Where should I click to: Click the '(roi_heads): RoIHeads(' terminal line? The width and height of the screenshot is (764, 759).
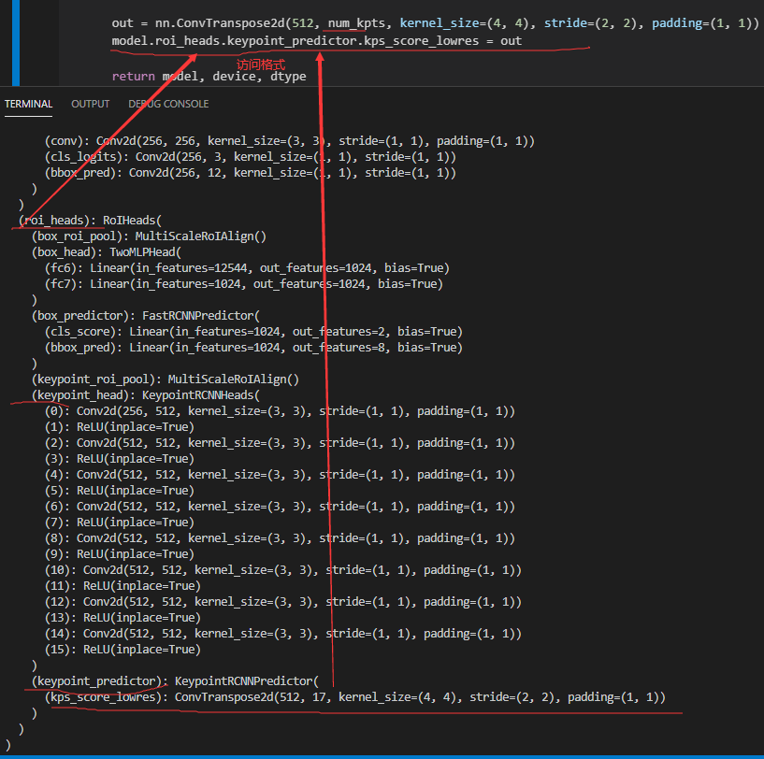click(x=90, y=221)
